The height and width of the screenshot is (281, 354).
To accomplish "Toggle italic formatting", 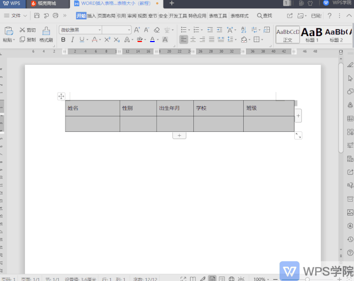I will [73, 40].
